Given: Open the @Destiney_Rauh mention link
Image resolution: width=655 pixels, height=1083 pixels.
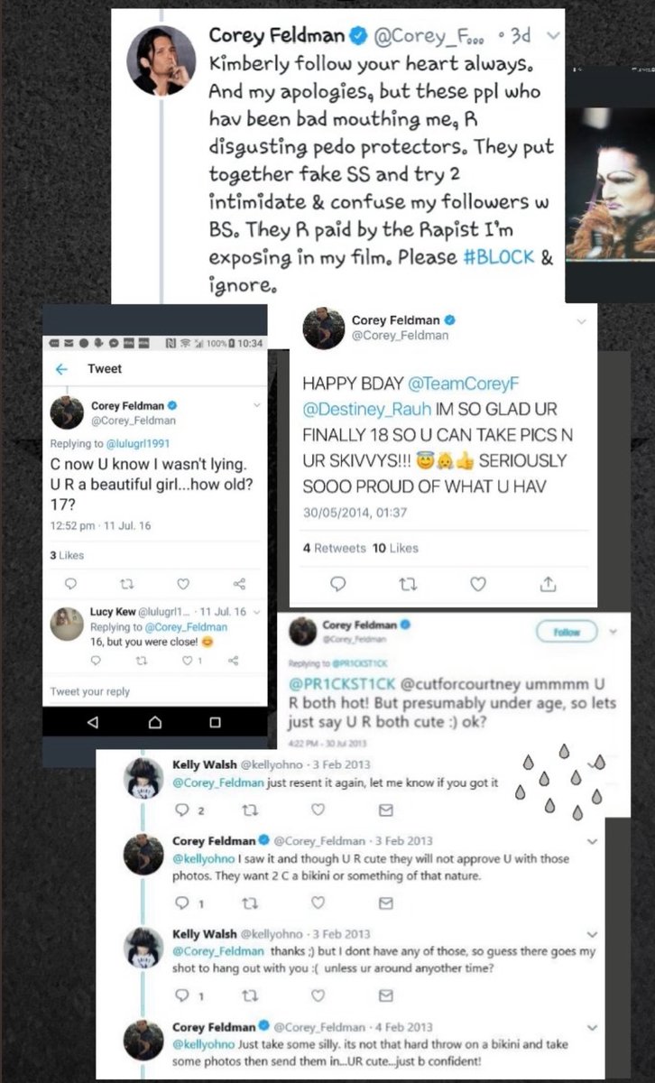Looking at the screenshot, I should point(355,408).
